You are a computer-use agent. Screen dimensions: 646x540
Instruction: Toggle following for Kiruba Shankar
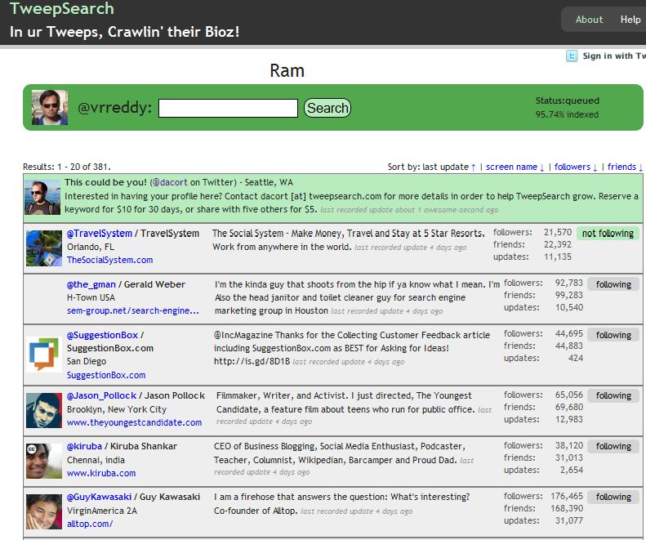click(613, 446)
